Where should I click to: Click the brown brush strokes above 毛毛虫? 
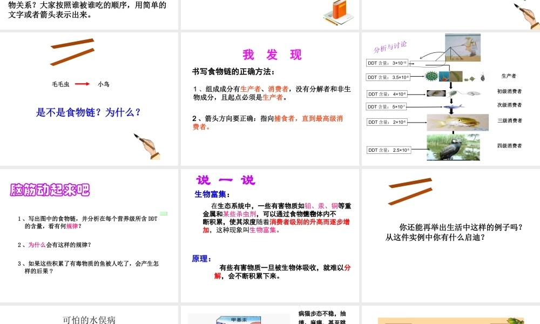point(72,52)
